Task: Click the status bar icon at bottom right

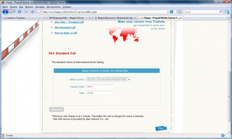Action: click(x=223, y=135)
